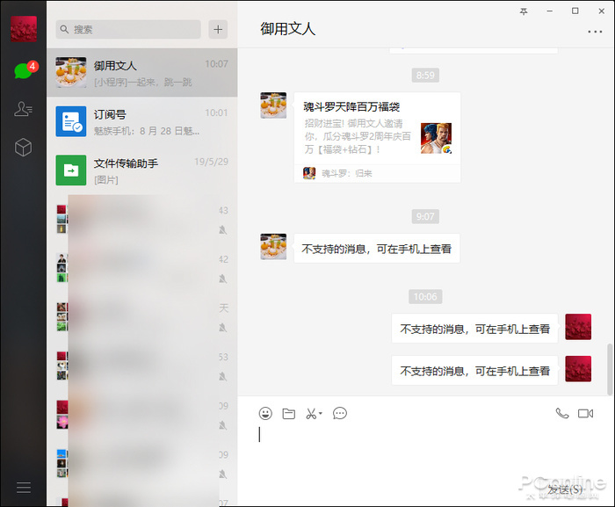Start a video call

(585, 413)
